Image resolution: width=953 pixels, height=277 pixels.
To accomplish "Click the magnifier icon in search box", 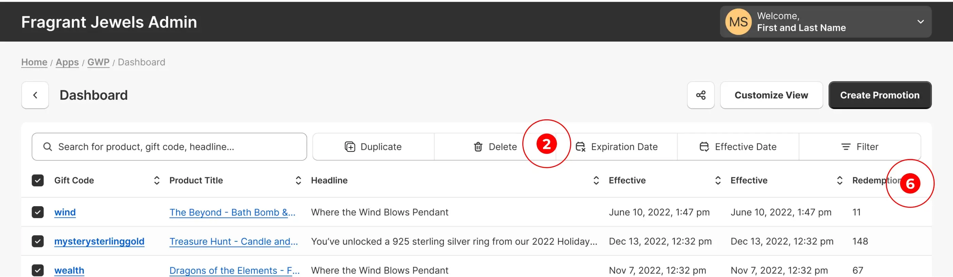I will [48, 147].
